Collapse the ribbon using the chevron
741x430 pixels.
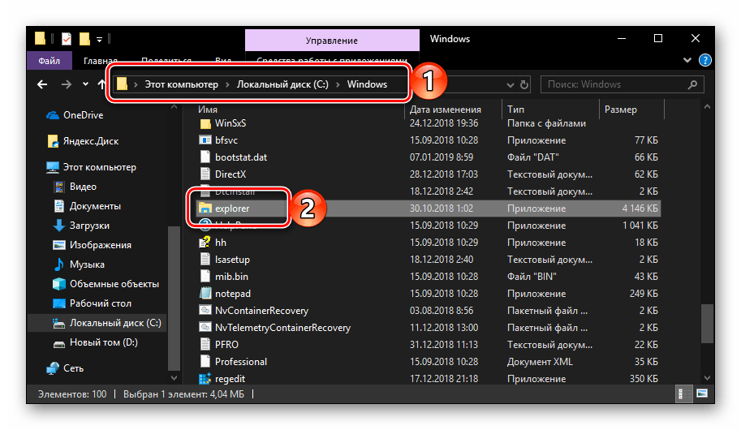tap(690, 60)
